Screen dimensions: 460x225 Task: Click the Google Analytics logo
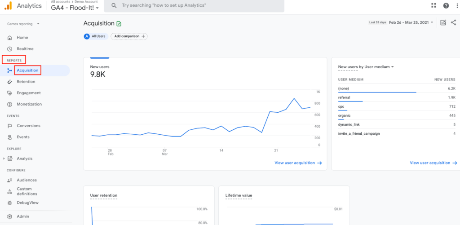[8, 6]
